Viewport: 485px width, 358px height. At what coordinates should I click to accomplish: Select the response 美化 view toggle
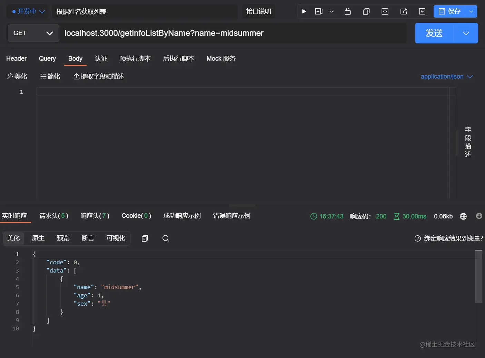(x=13, y=238)
